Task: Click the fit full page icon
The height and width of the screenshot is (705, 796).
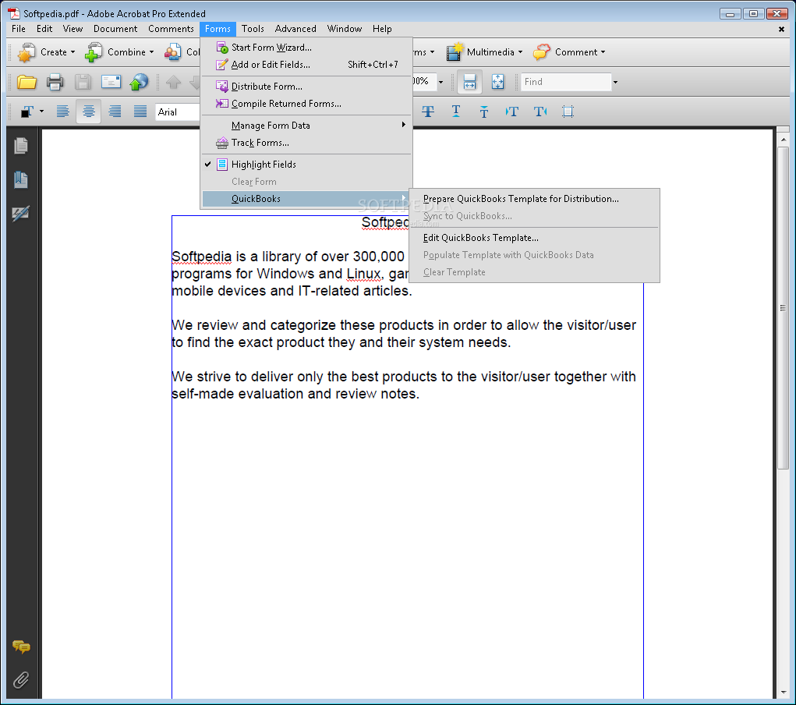Action: (x=497, y=82)
